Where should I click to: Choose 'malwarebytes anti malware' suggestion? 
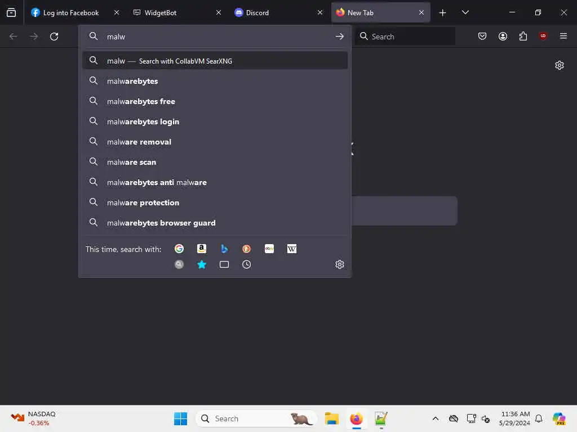pyautogui.click(x=215, y=182)
